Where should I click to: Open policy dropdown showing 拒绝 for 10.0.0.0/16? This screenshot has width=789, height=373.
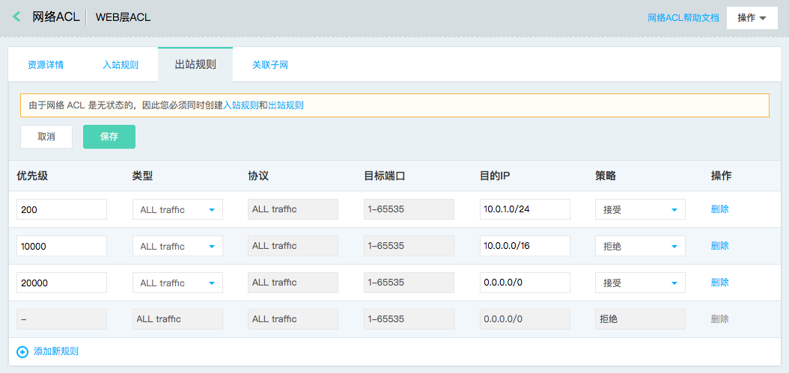pyautogui.click(x=640, y=247)
